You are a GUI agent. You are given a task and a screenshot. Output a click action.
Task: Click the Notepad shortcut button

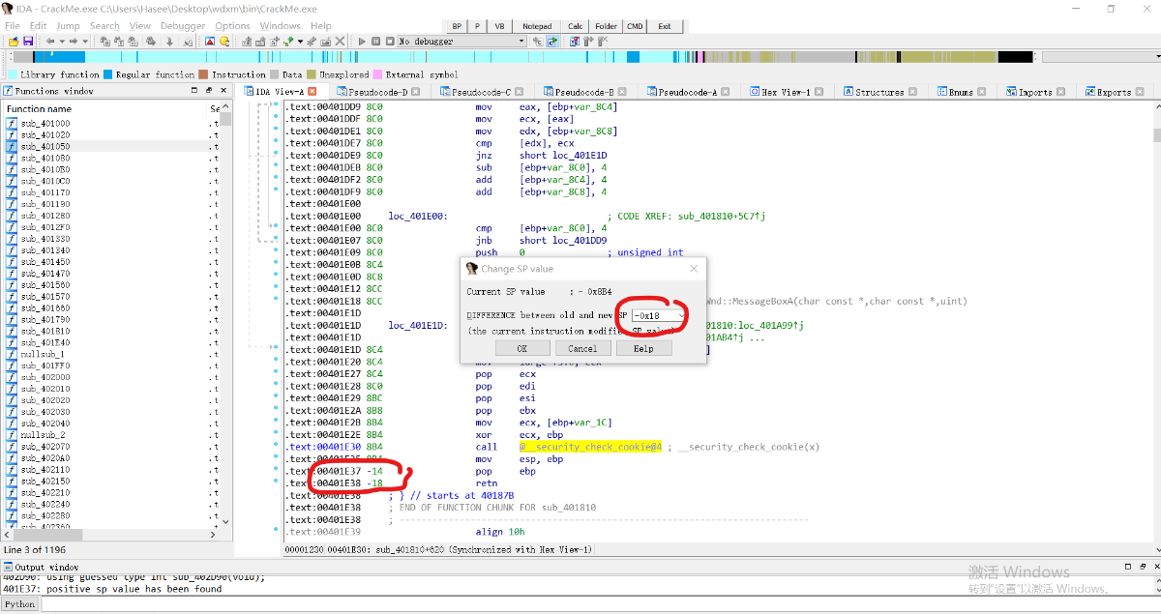(537, 26)
